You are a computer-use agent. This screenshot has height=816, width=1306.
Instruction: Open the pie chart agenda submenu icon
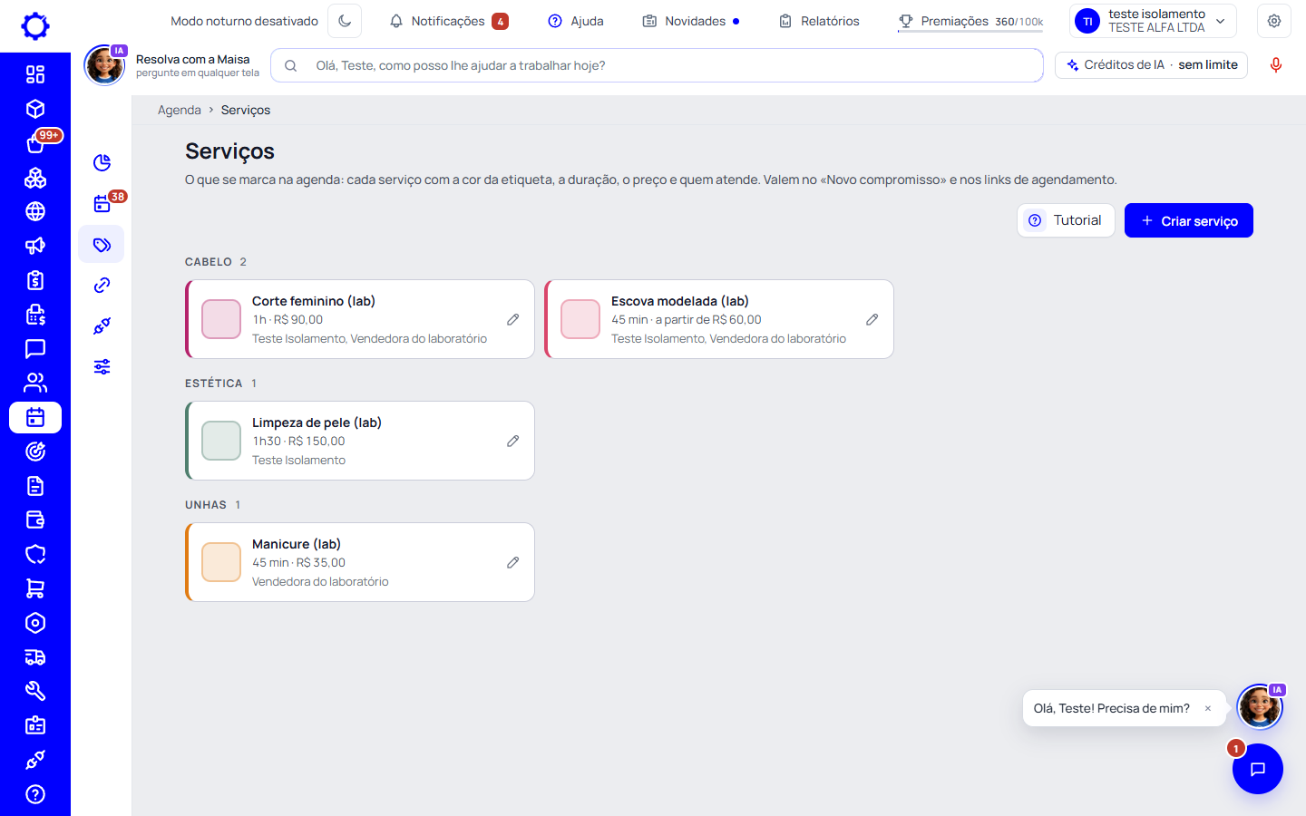(x=102, y=162)
